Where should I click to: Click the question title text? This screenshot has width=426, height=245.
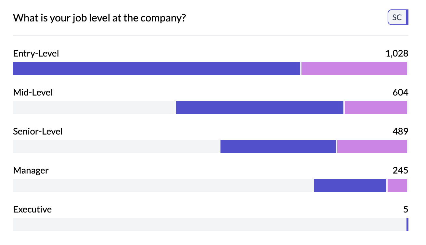(x=99, y=18)
